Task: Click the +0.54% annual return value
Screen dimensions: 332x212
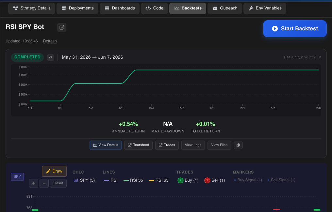Action: tap(128, 124)
